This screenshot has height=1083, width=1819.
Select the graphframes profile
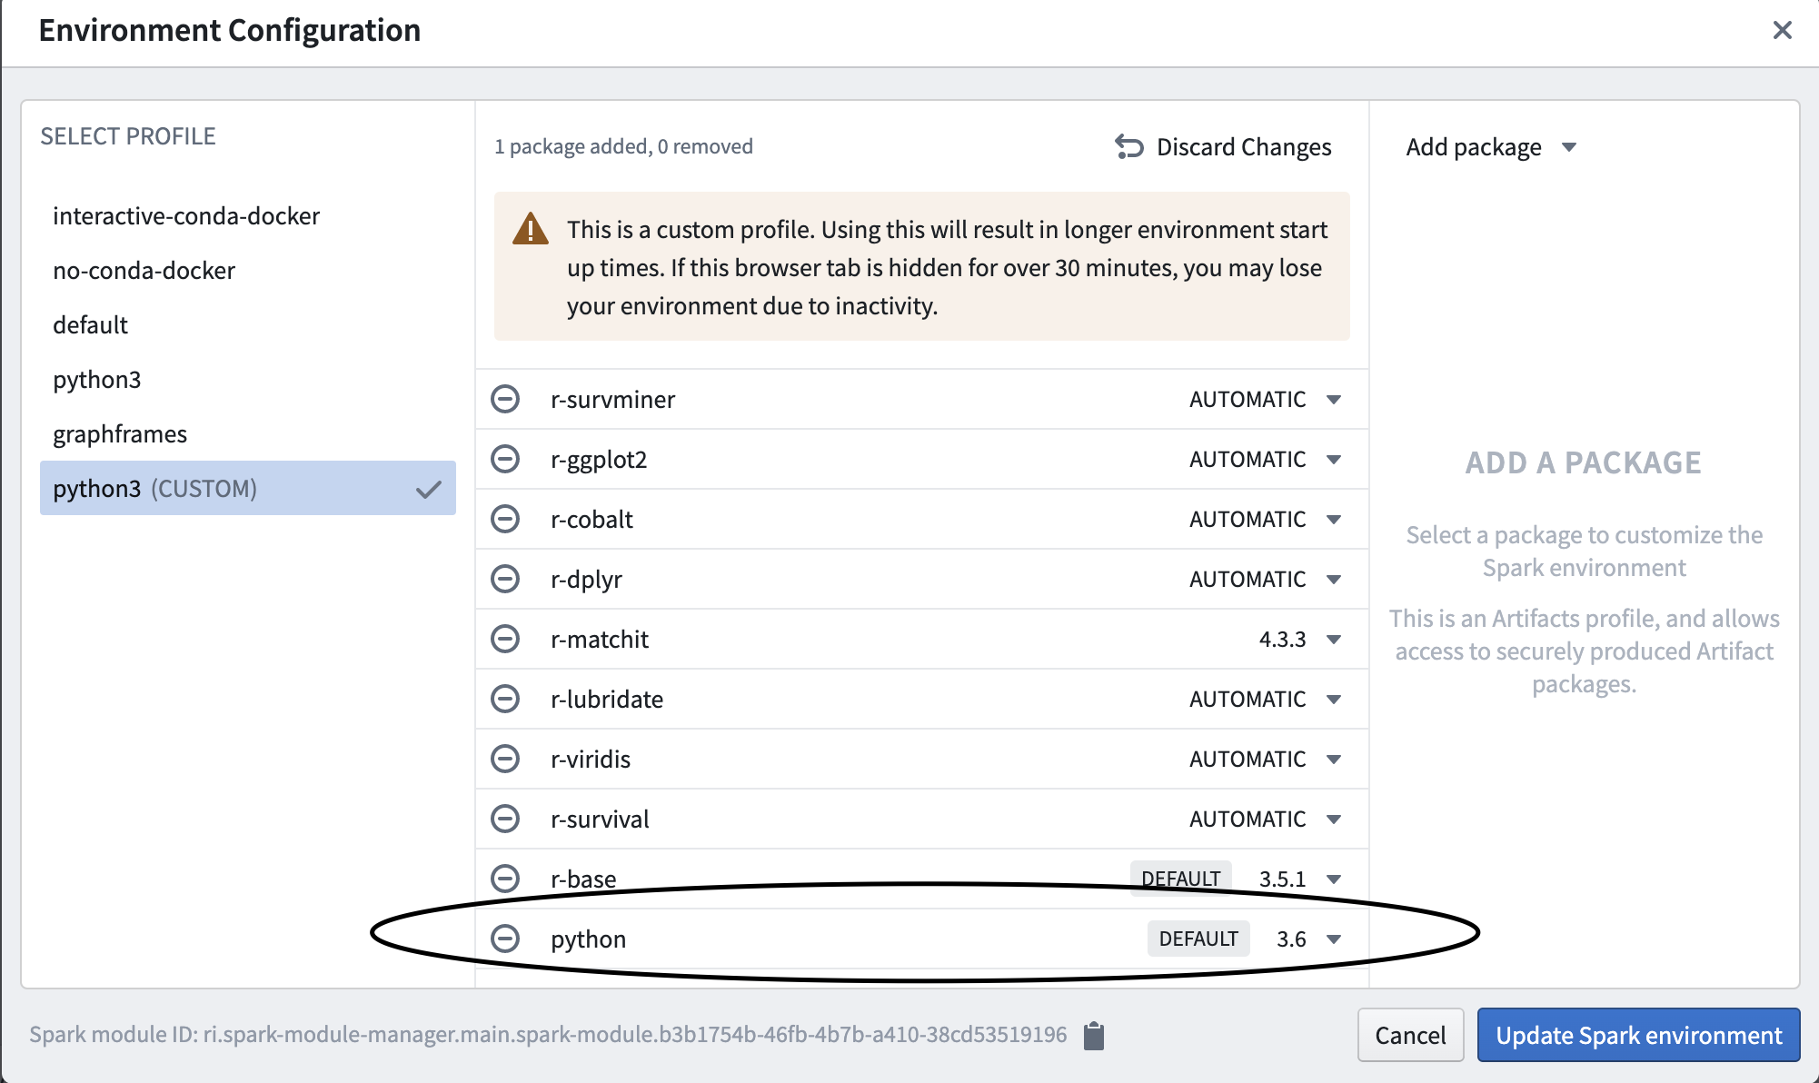click(247, 433)
